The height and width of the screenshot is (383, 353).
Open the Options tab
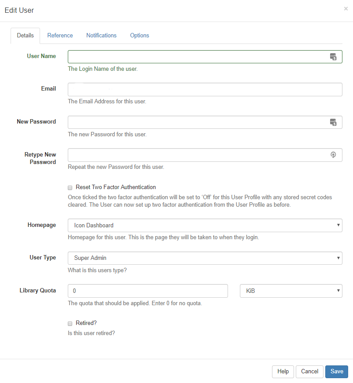139,35
